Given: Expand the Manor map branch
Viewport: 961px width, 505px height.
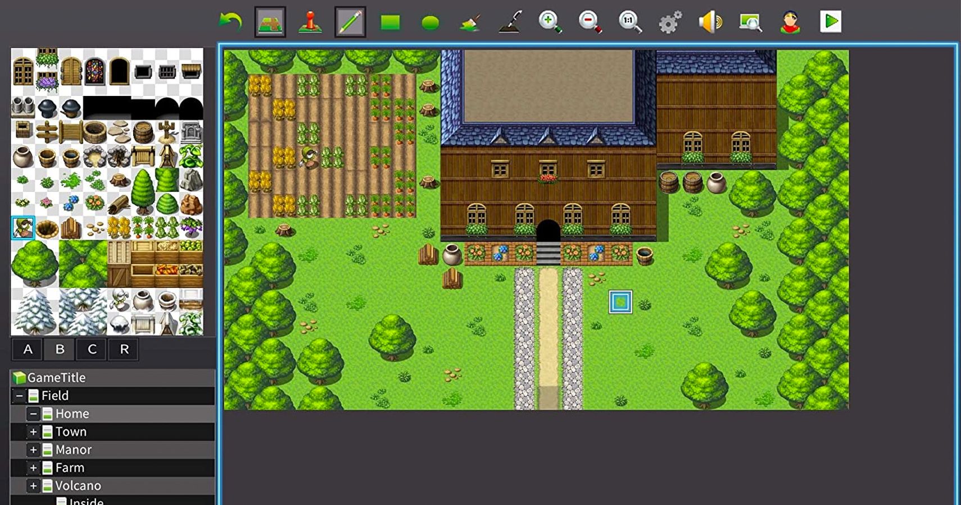Looking at the screenshot, I should 33,449.
